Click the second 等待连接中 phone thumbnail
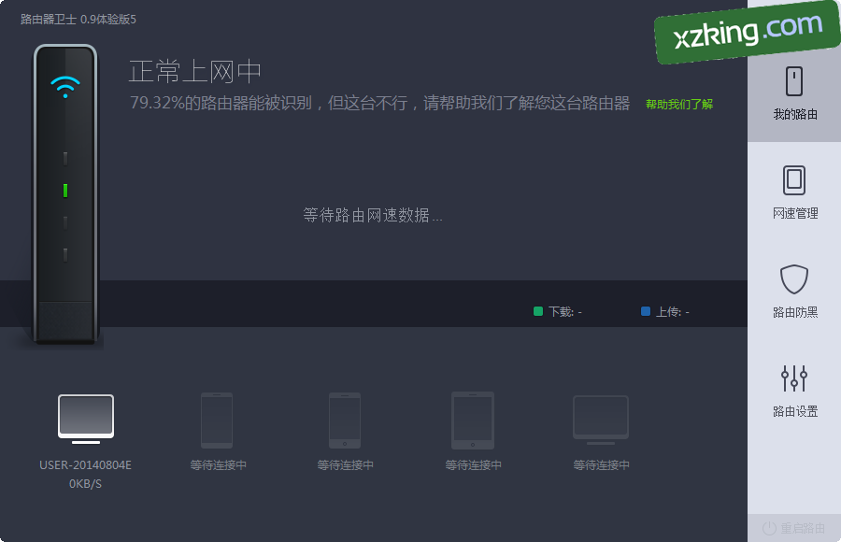 (x=345, y=419)
